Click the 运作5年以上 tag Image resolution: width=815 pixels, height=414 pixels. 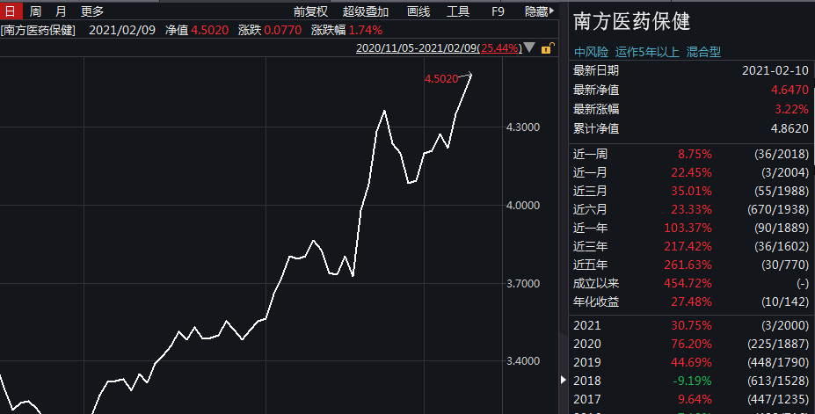(x=647, y=52)
